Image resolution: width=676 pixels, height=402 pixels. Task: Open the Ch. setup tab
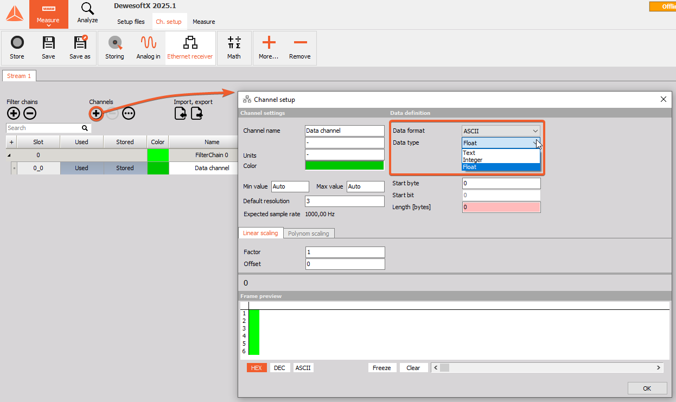(169, 22)
